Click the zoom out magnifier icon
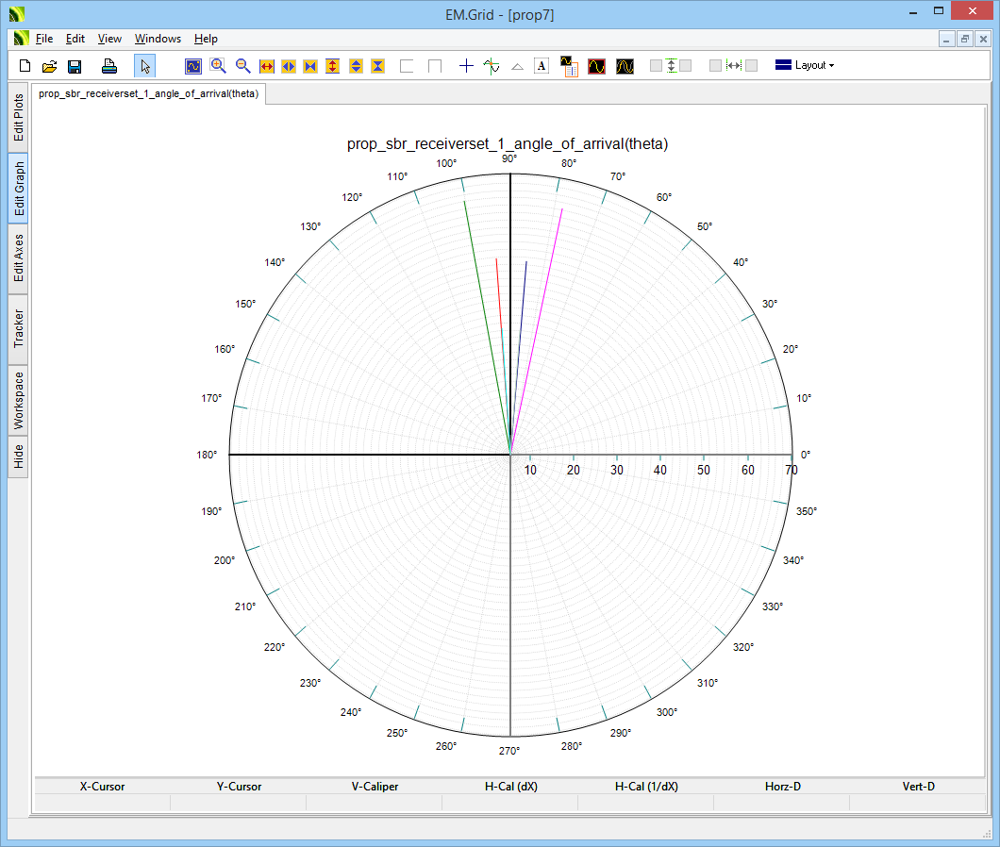This screenshot has height=847, width=1000. 242,66
